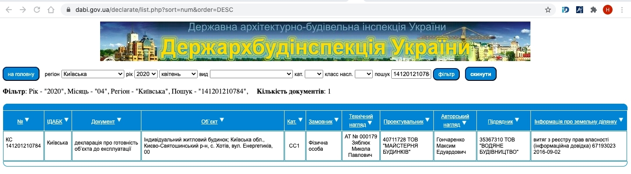
Task: Click the № column header link
Action: (20, 122)
